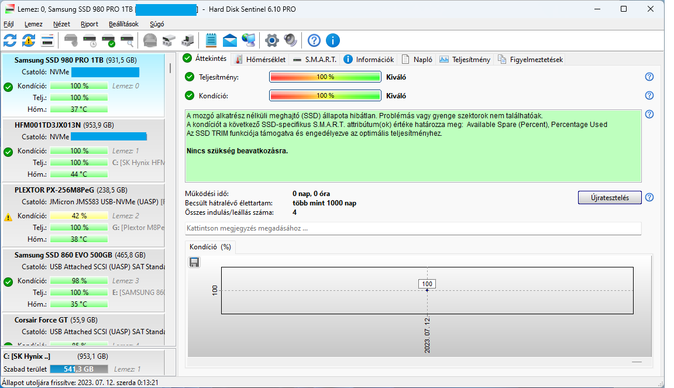
Task: Save the Kondíció graph with floppy icon
Action: 194,262
